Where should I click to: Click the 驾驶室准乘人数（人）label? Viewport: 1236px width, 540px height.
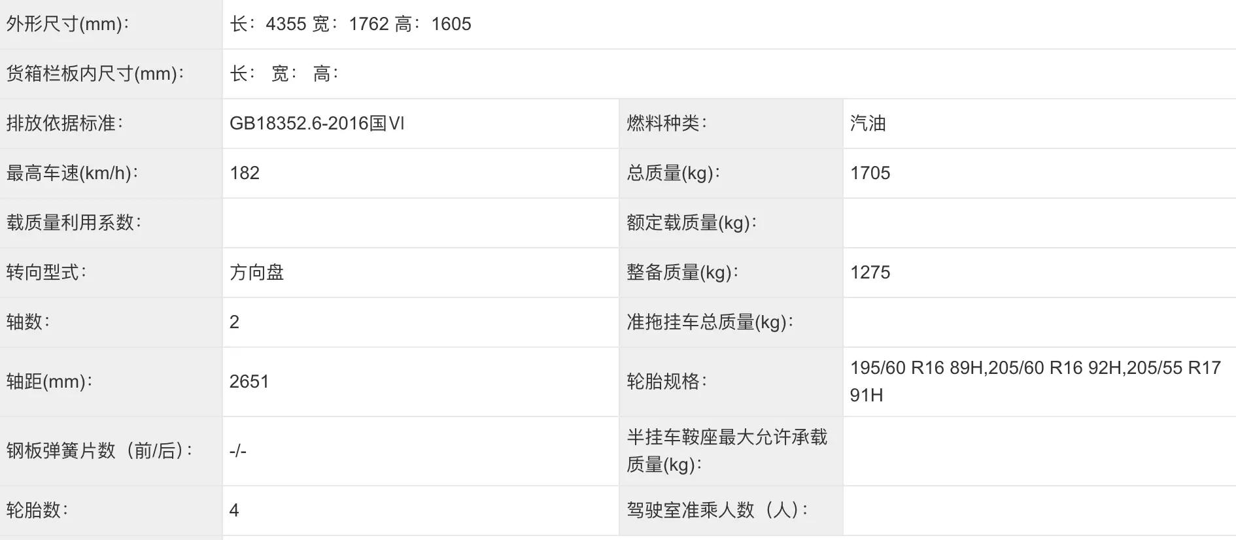[x=717, y=511]
